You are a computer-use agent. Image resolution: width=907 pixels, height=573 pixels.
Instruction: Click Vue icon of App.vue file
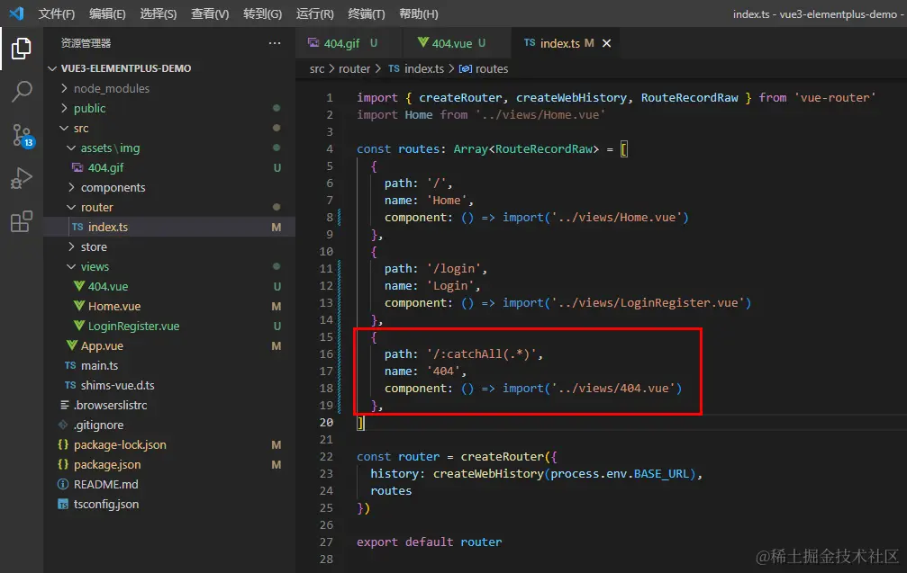(x=72, y=345)
